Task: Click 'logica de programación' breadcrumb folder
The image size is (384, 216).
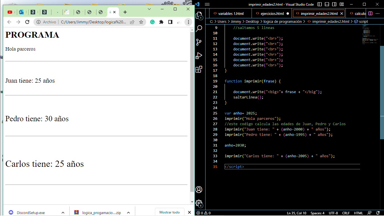Action: pyautogui.click(x=283, y=21)
